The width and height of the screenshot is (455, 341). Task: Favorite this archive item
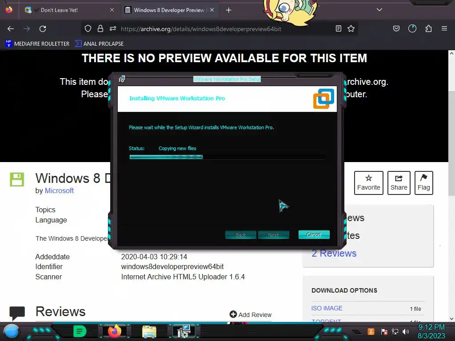click(x=368, y=183)
